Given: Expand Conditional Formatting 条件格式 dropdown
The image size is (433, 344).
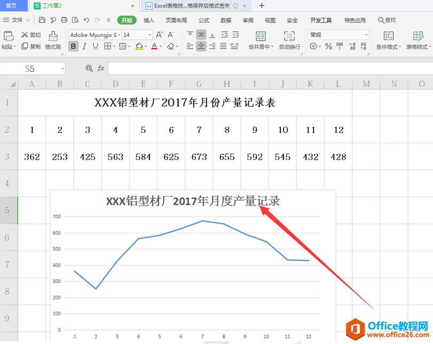Looking at the screenshot, I should pyautogui.click(x=399, y=46).
